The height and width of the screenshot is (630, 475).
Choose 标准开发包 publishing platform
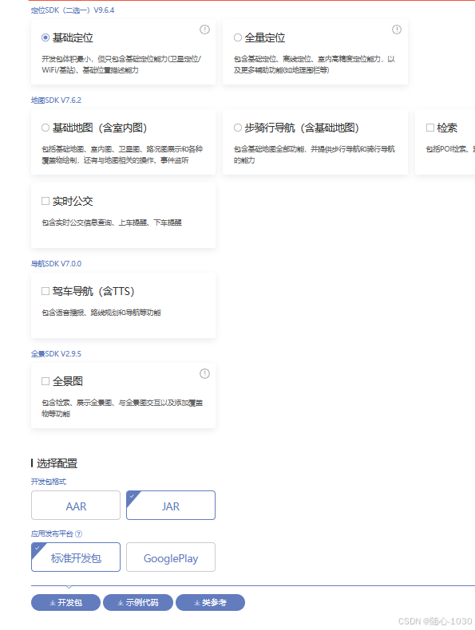coord(76,557)
